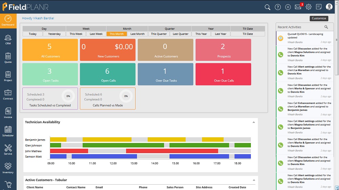The height and width of the screenshot is (190, 339).
Task: Select the Contract sidebar item
Action: [x=8, y=94]
